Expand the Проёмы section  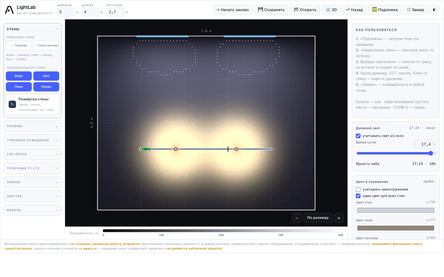[32, 126]
